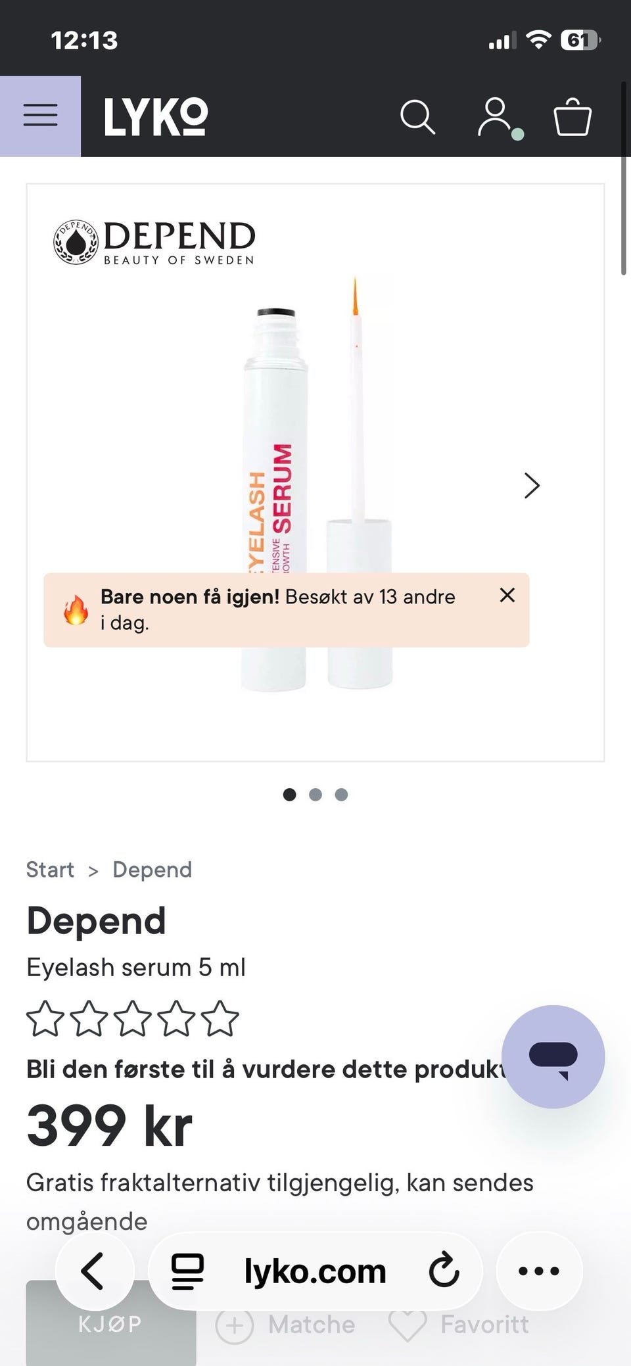This screenshot has width=631, height=1366.
Task: Show next product image with arrow
Action: [x=532, y=486]
